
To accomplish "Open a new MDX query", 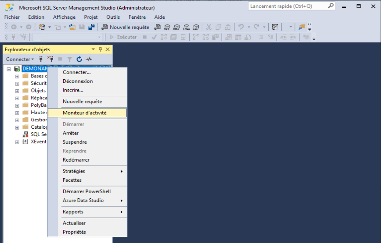I will click(167, 27).
